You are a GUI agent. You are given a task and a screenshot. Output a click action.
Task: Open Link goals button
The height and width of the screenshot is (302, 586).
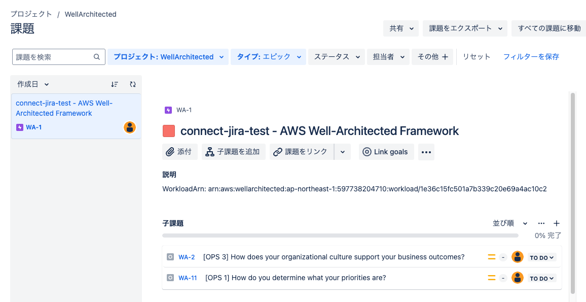click(x=386, y=152)
